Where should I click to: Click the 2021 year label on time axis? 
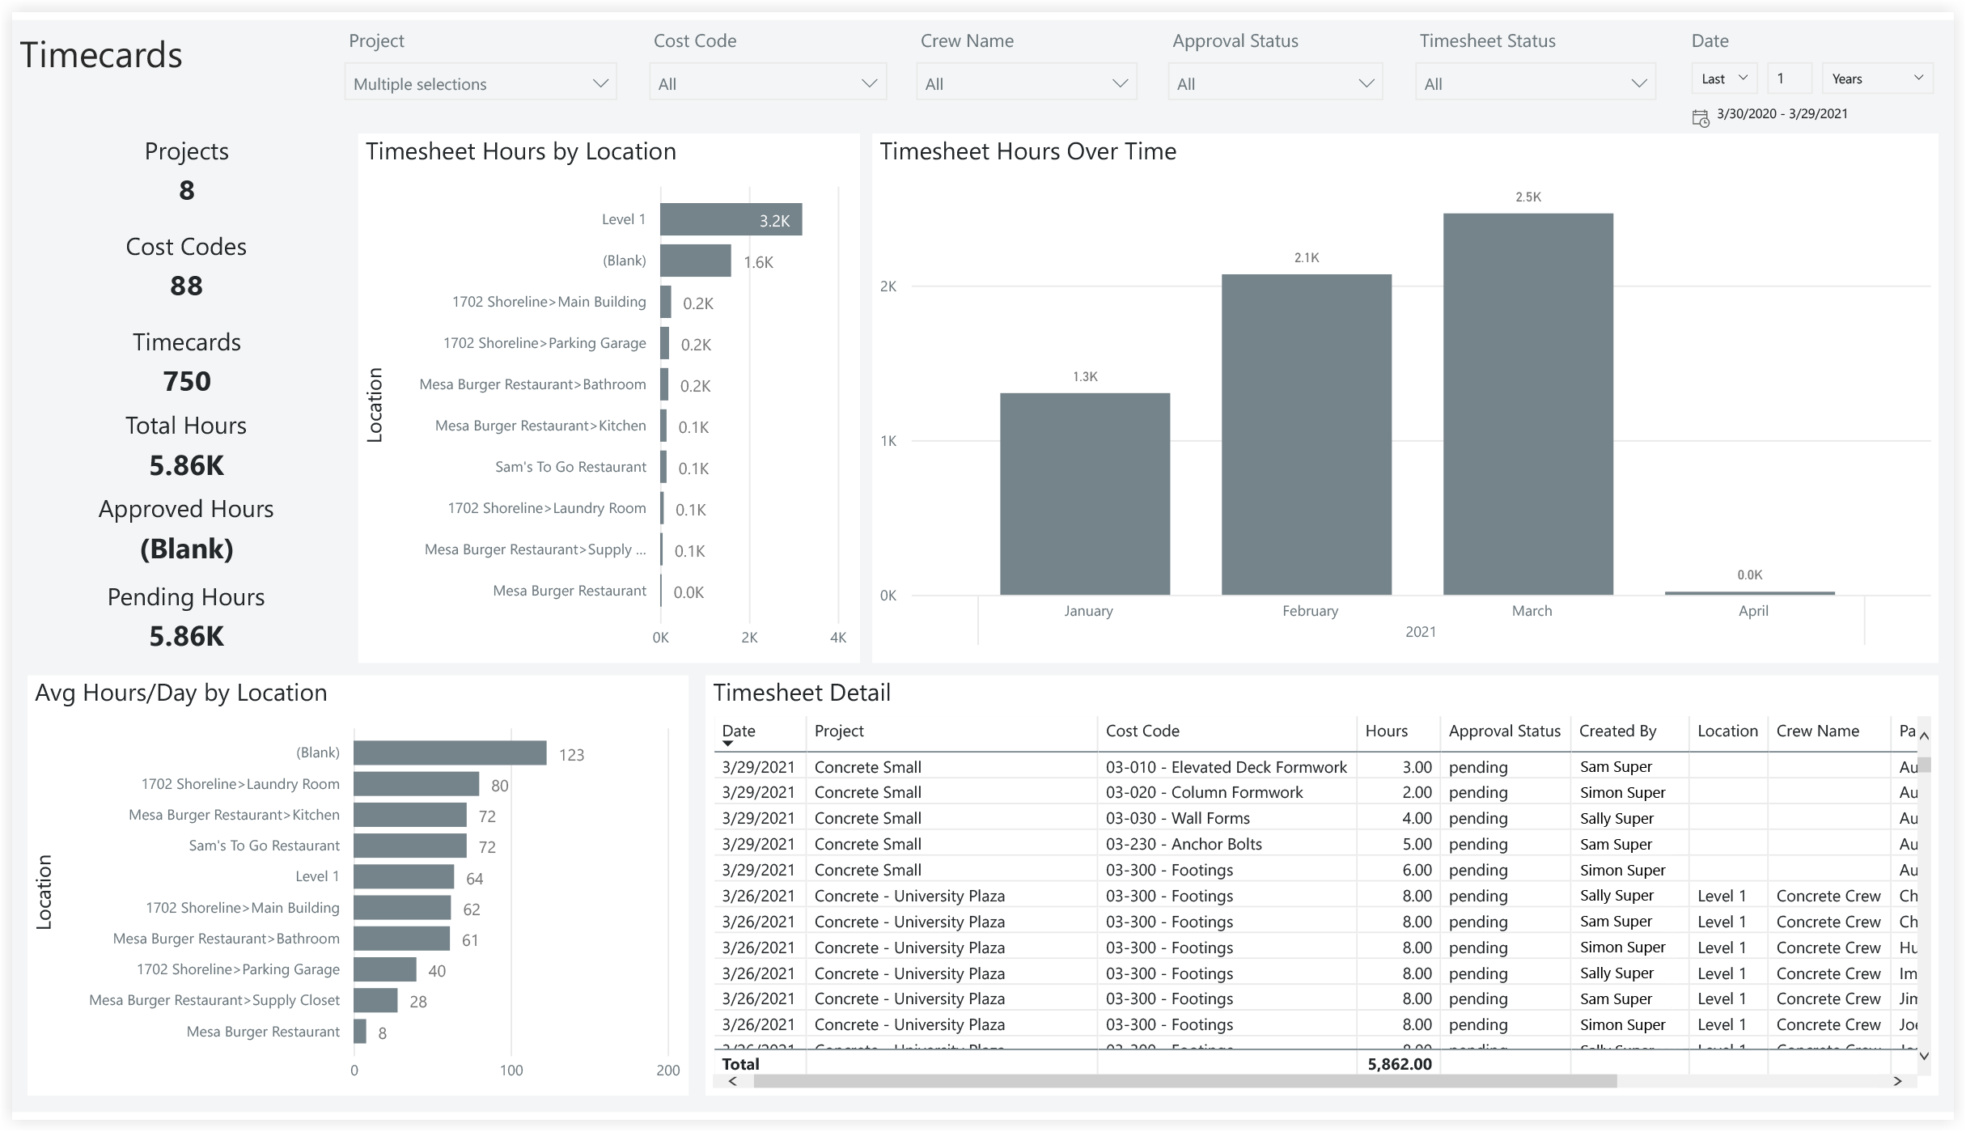coord(1421,631)
